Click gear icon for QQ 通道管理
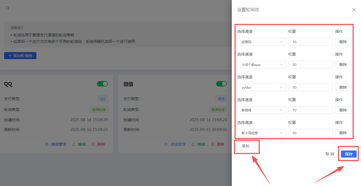Viewport: 361px width, 186px height. click(47, 144)
